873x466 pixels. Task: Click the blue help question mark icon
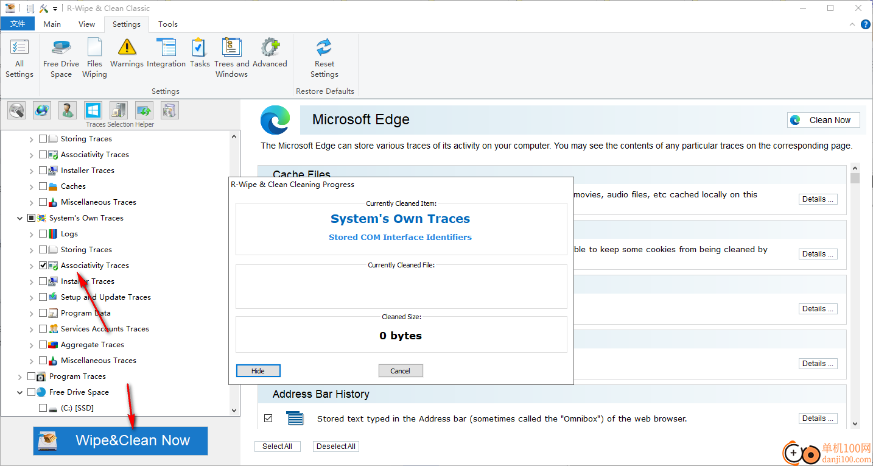tap(865, 24)
